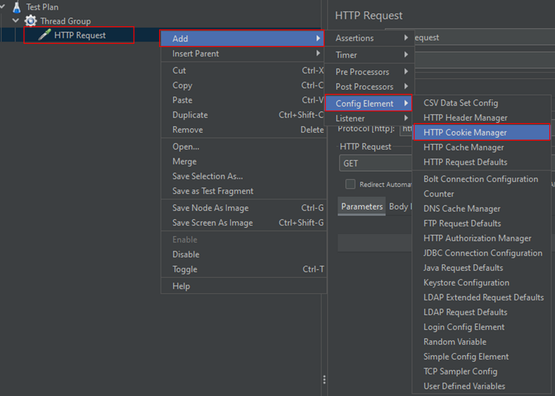Click the Thread Group gear icon
Screen dimensions: 555x396
(x=31, y=21)
